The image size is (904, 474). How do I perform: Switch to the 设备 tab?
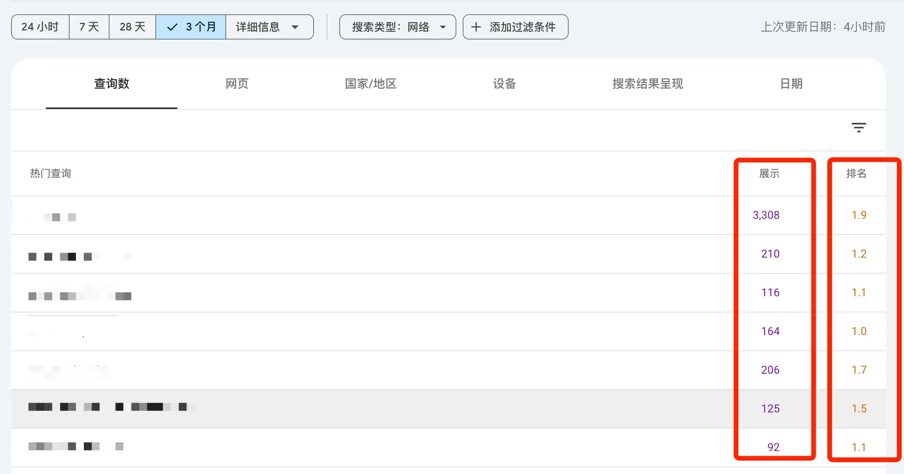click(504, 84)
